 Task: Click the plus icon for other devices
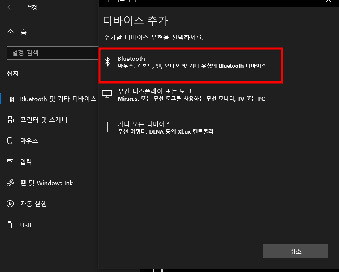click(107, 127)
